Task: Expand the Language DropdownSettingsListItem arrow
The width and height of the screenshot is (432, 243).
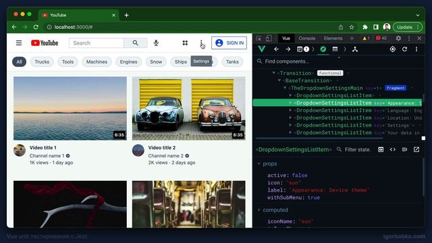Action: coord(290,110)
